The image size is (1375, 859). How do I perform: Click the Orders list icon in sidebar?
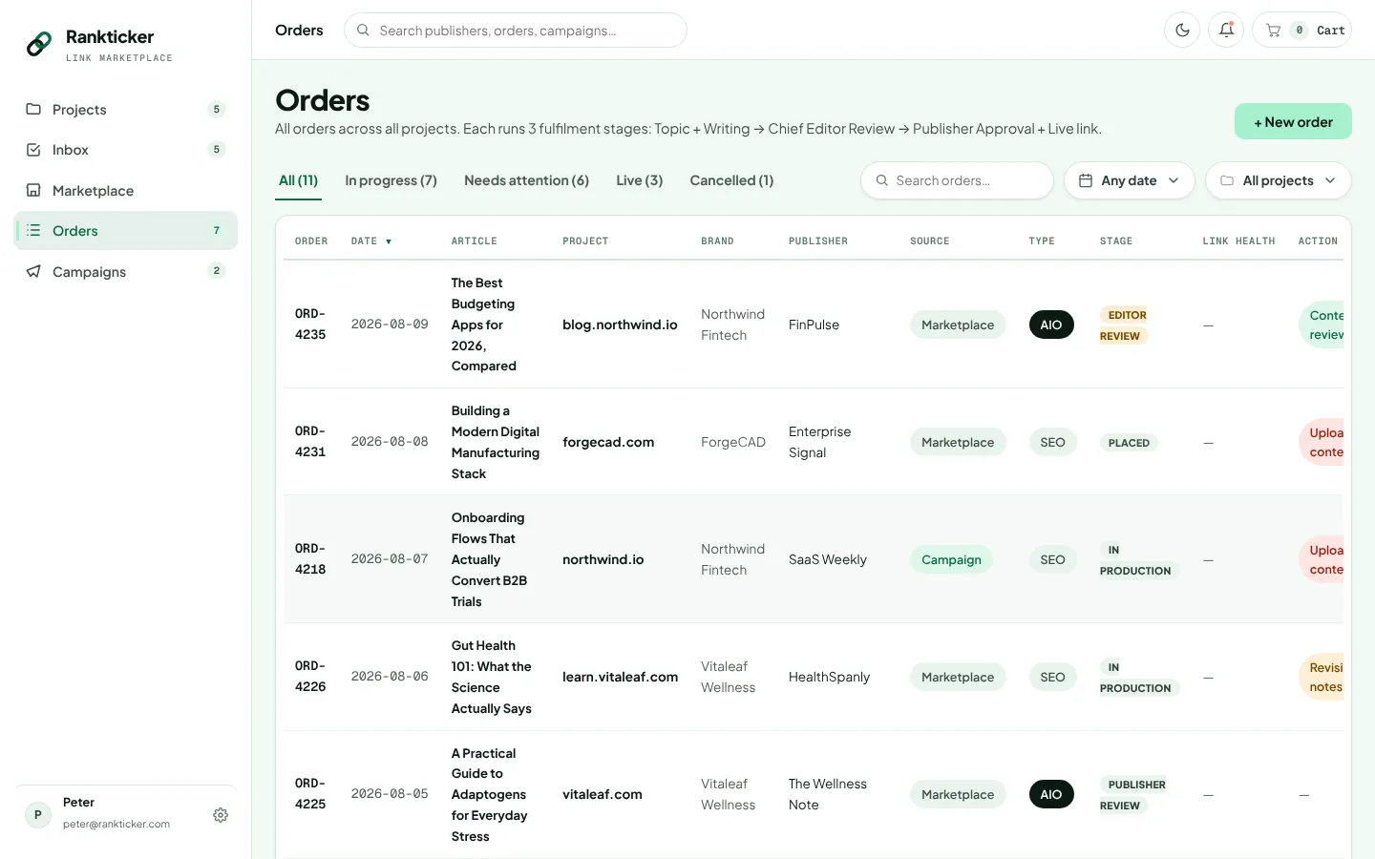click(33, 230)
